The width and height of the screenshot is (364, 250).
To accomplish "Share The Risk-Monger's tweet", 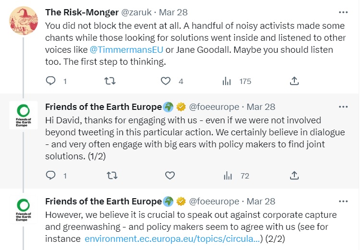I will click(295, 81).
